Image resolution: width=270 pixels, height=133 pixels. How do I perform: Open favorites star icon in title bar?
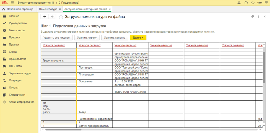tap(253, 3)
